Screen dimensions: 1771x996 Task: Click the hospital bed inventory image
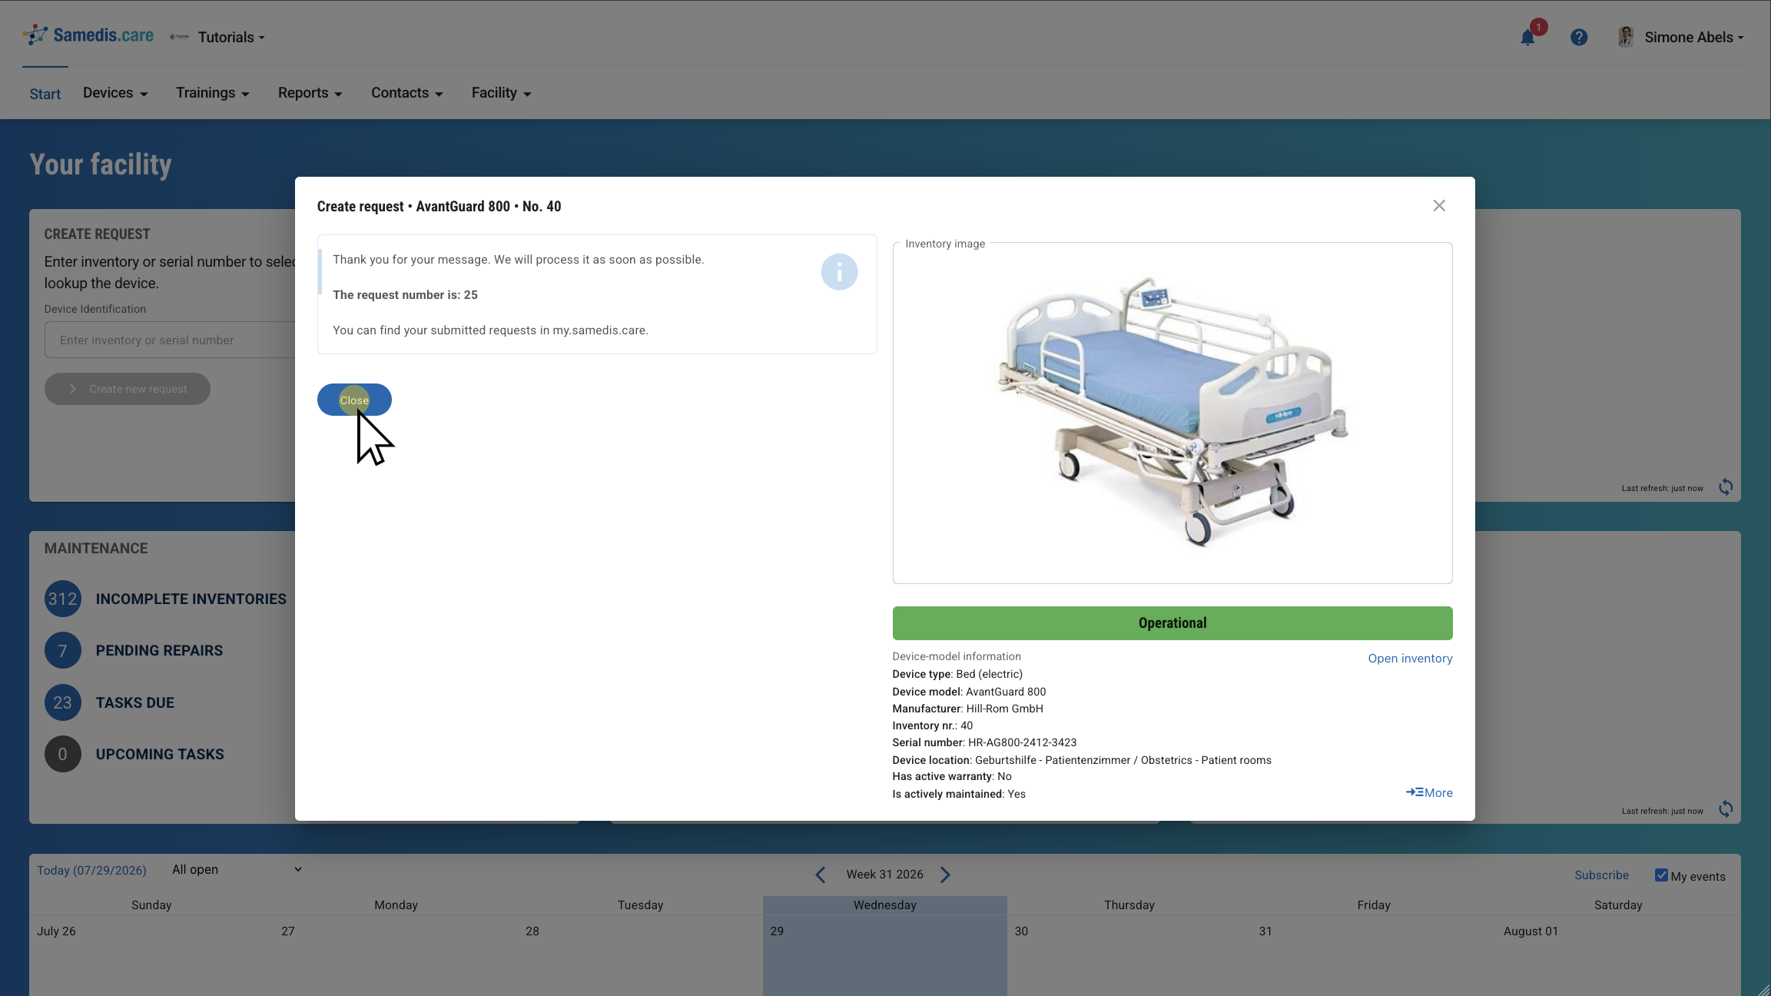1172,413
